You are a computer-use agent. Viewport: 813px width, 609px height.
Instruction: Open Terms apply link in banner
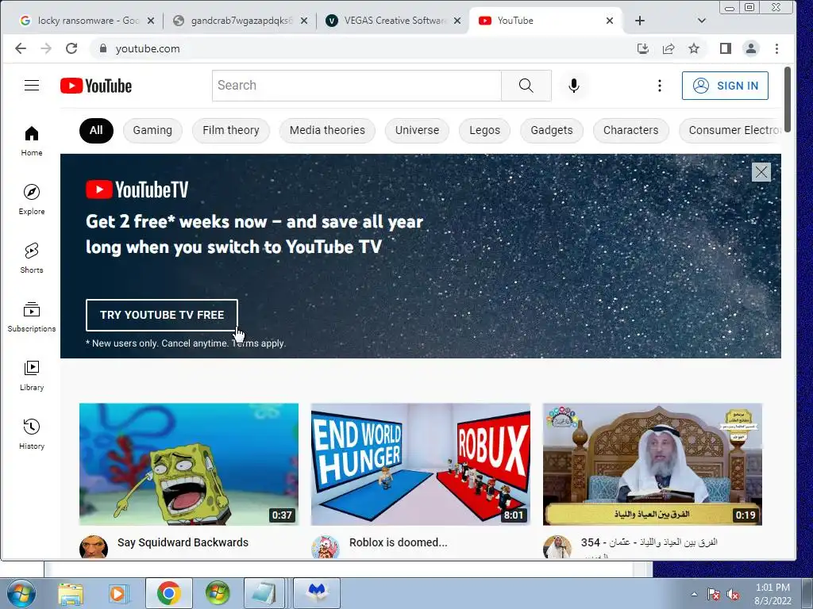pyautogui.click(x=258, y=343)
